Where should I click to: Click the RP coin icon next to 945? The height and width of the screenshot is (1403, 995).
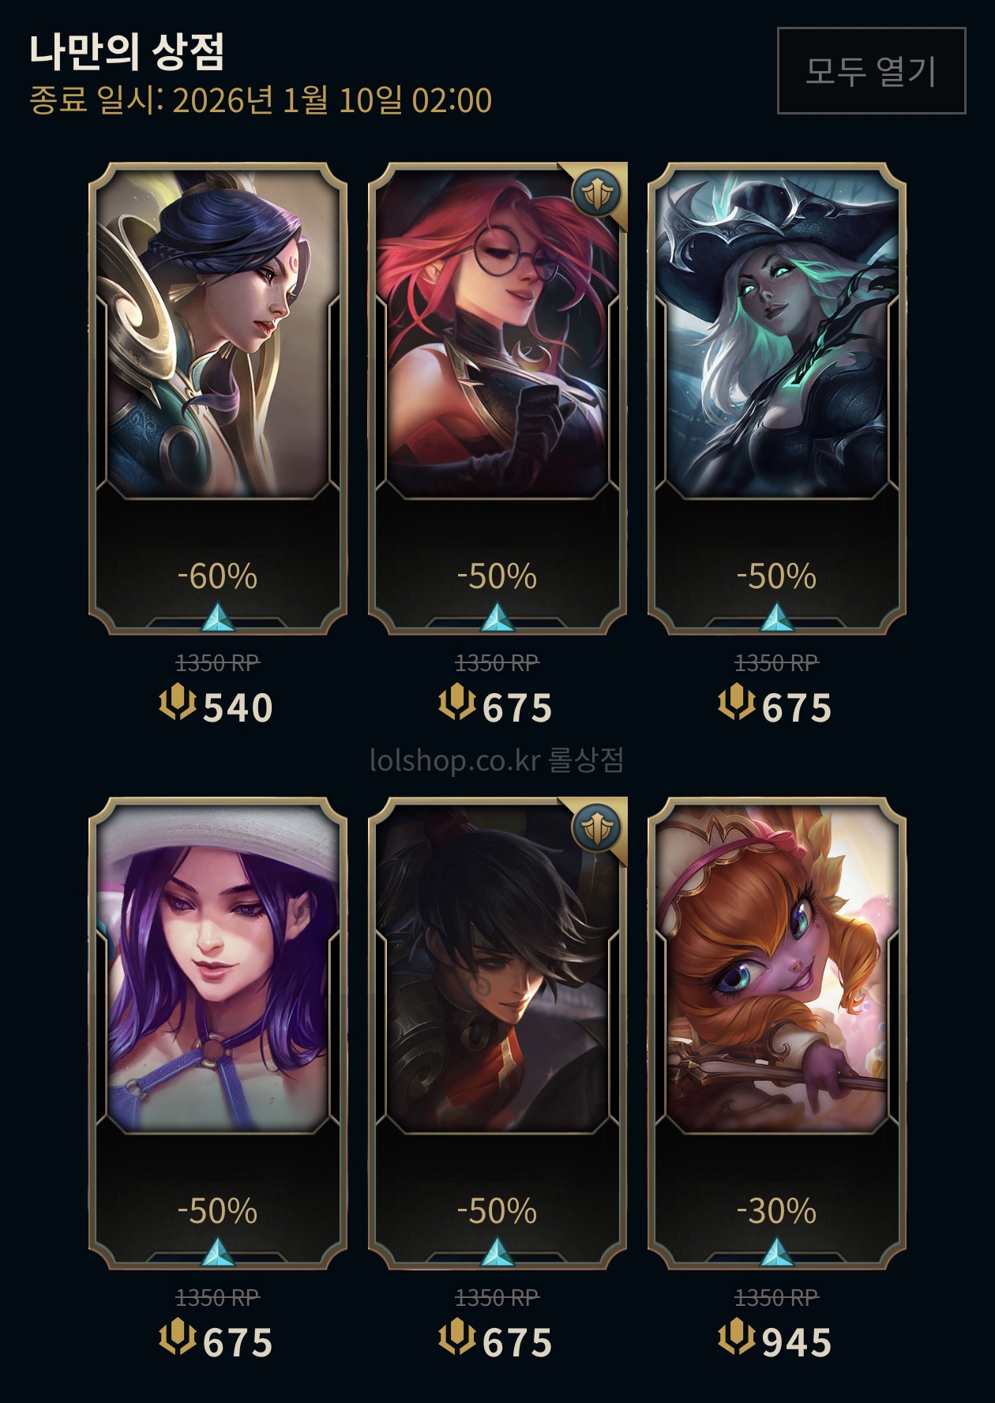click(x=737, y=1337)
